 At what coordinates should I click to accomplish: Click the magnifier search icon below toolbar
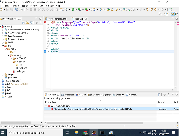(160, 14)
